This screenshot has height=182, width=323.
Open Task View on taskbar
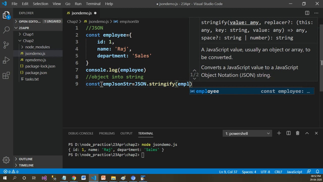pyautogui.click(x=34, y=178)
